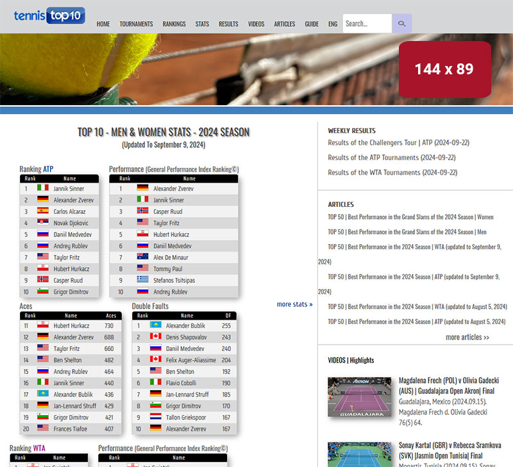Click the Greece flag beside Stefanos Tsitsipas

tap(142, 279)
